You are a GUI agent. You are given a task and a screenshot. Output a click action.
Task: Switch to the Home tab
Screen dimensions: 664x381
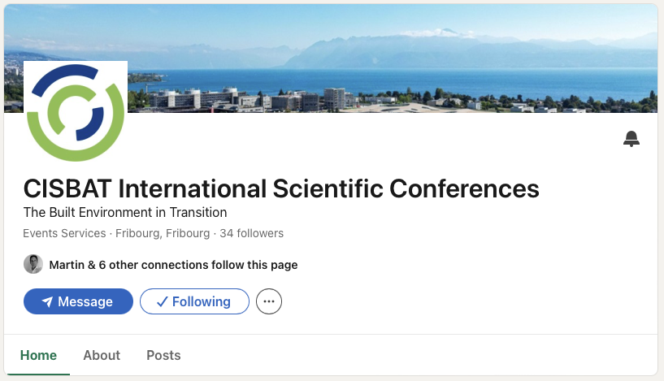[38, 355]
